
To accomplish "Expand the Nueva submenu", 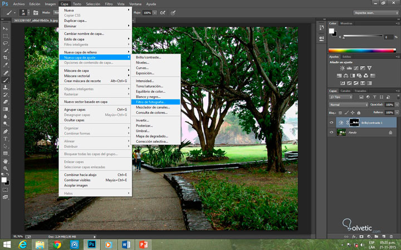I will pos(95,10).
